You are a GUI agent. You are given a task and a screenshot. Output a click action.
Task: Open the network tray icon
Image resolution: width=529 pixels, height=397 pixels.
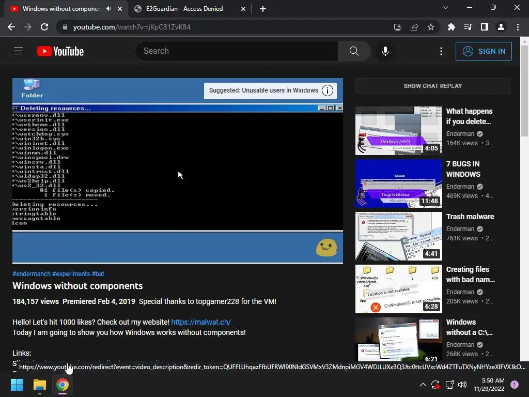[x=449, y=385]
